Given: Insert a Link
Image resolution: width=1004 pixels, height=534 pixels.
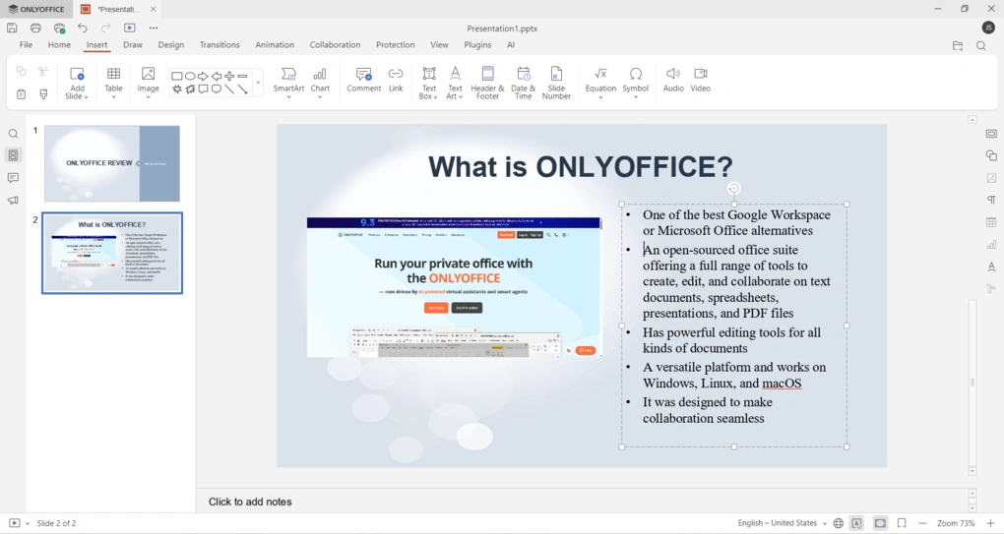Looking at the screenshot, I should pyautogui.click(x=396, y=81).
